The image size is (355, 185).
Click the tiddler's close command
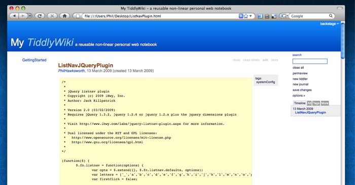coord(236,60)
